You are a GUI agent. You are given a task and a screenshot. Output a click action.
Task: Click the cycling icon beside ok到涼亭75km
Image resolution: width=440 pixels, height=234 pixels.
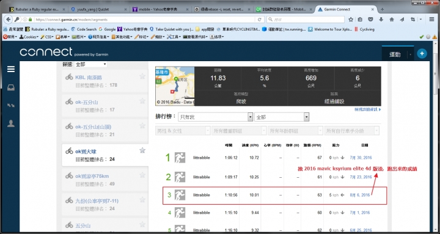pyautogui.click(x=69, y=175)
